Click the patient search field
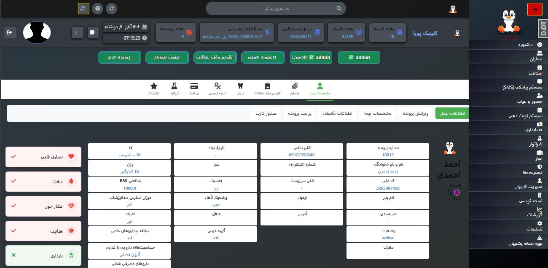 coord(276,8)
